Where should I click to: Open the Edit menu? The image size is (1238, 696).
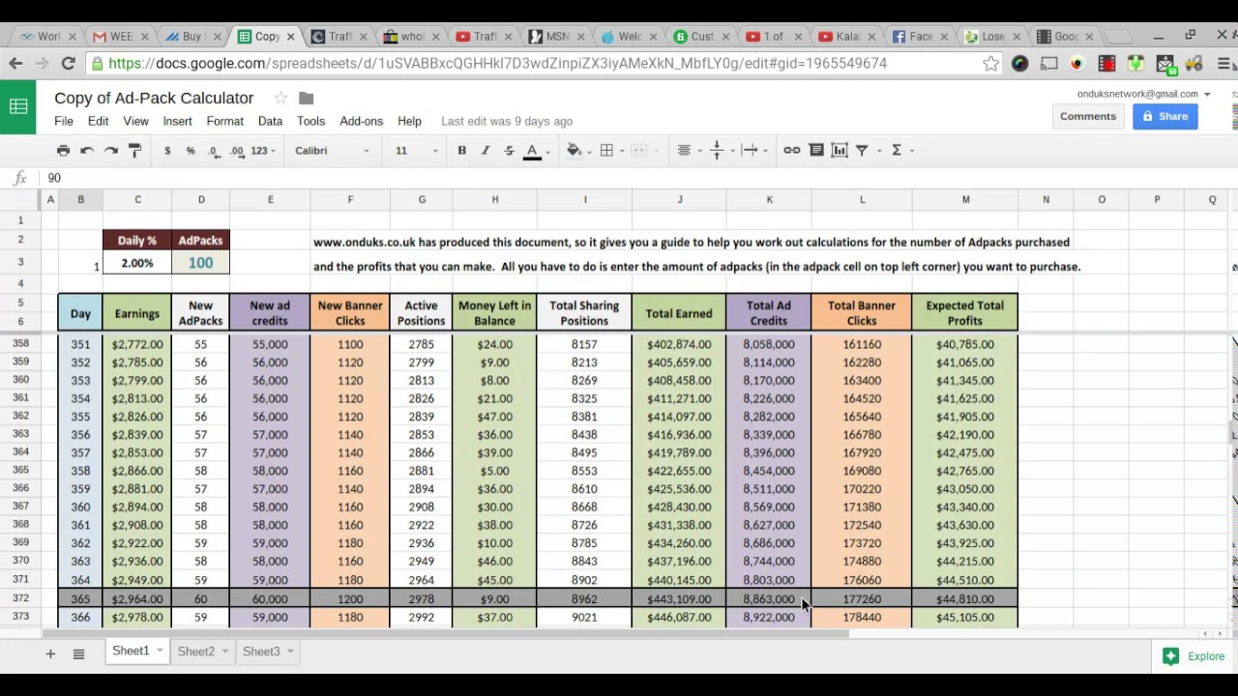point(99,121)
